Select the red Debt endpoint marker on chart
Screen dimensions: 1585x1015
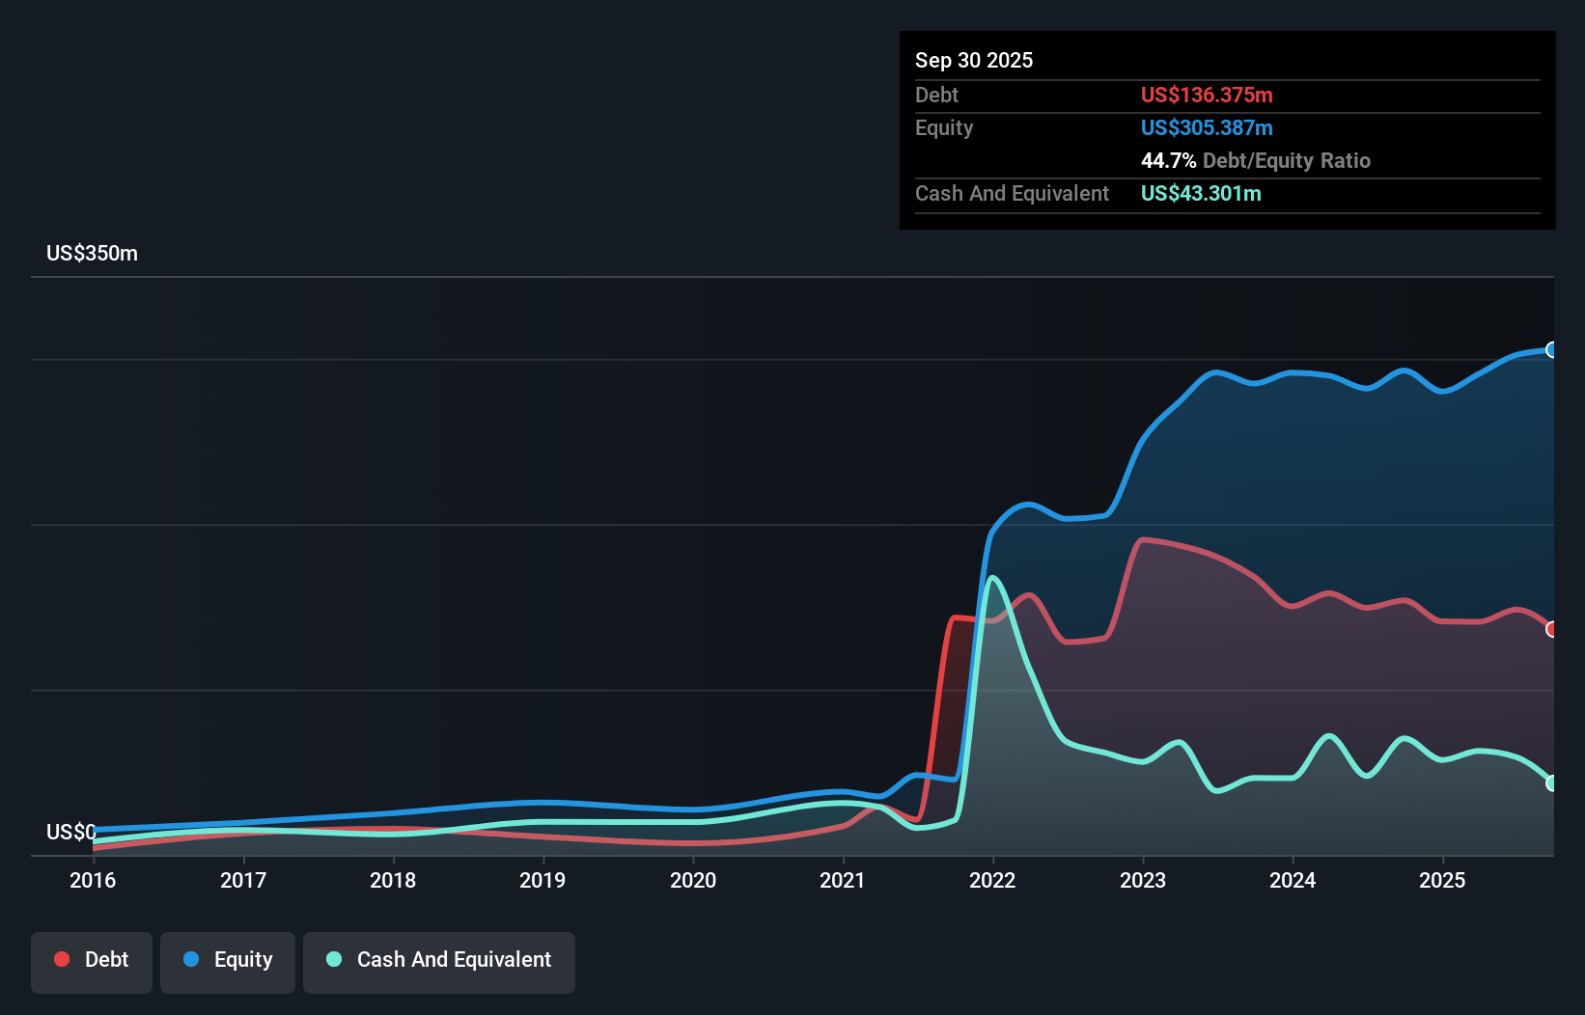1552,628
